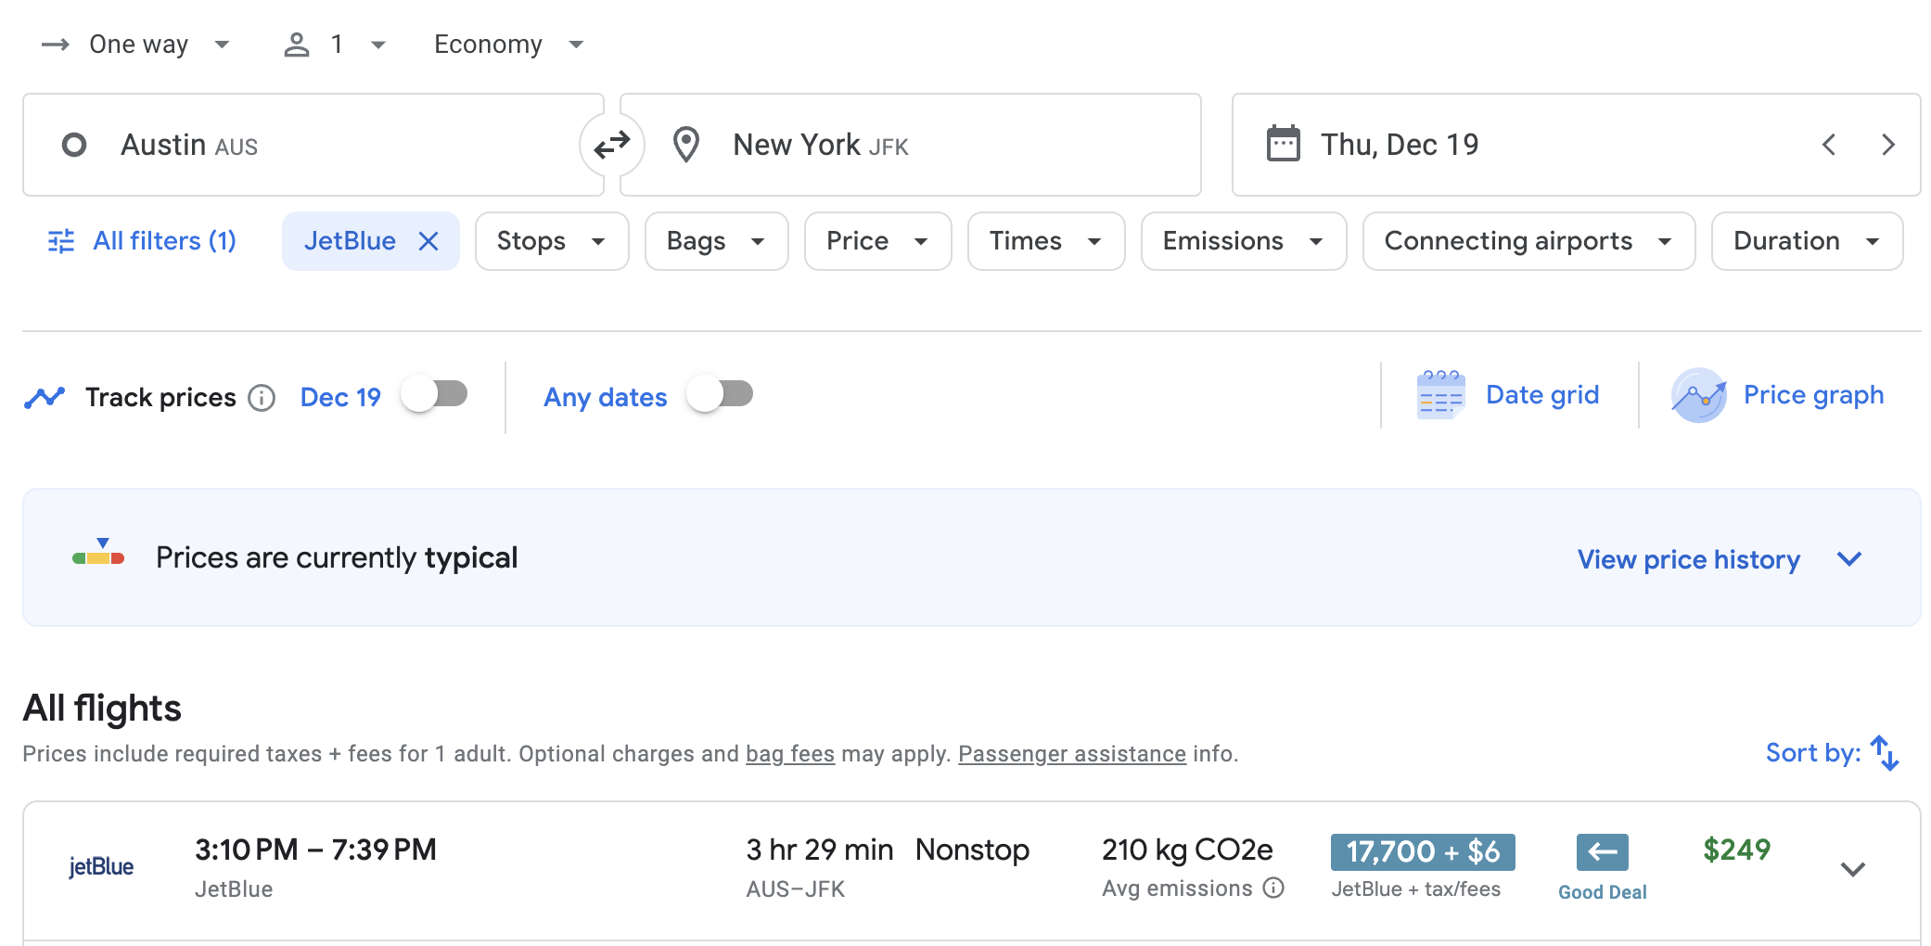Click the Any dates label
The height and width of the screenshot is (946, 1931).
[606, 398]
